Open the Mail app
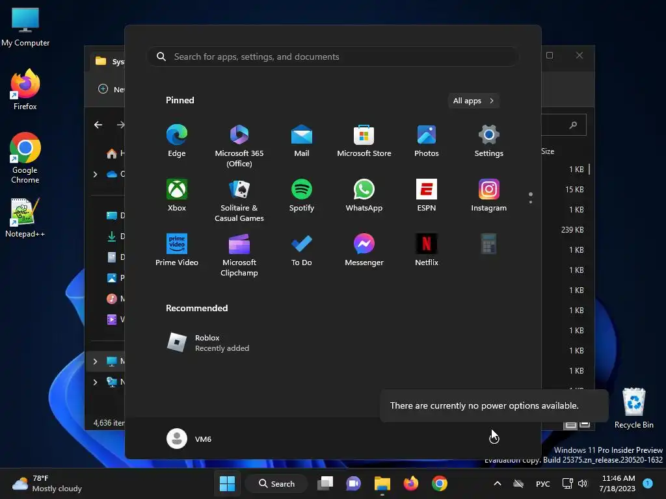The image size is (666, 499). pyautogui.click(x=302, y=141)
